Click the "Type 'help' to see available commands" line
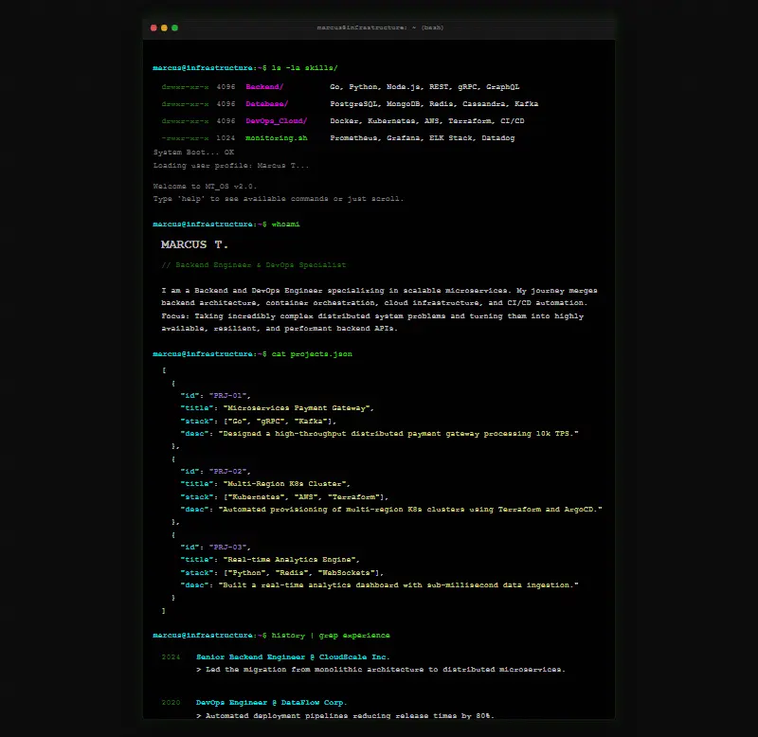The image size is (758, 737). pyautogui.click(x=278, y=199)
